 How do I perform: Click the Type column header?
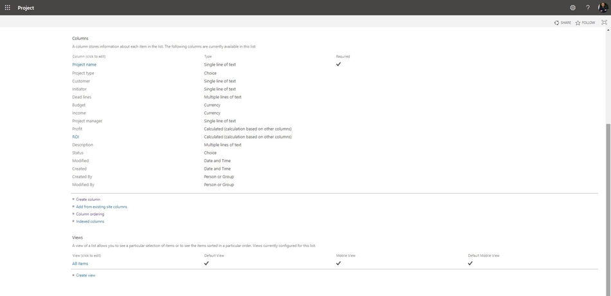(208, 57)
